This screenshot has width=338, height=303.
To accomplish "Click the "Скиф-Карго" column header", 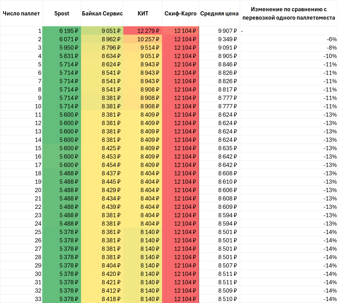I will coord(180,14).
